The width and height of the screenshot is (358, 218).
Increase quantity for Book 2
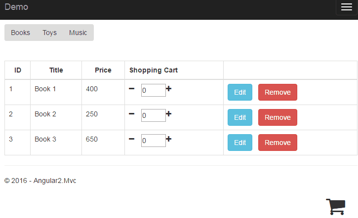coord(169,114)
